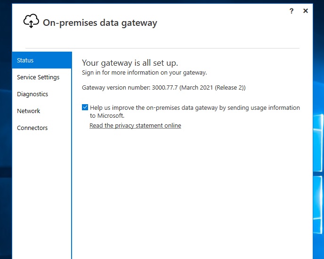The image size is (324, 259).
Task: Open the Service Settings tab
Action: (x=42, y=77)
